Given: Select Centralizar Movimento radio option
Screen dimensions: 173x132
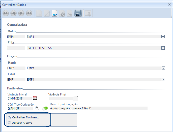Looking at the screenshot, I should pyautogui.click(x=10, y=117).
